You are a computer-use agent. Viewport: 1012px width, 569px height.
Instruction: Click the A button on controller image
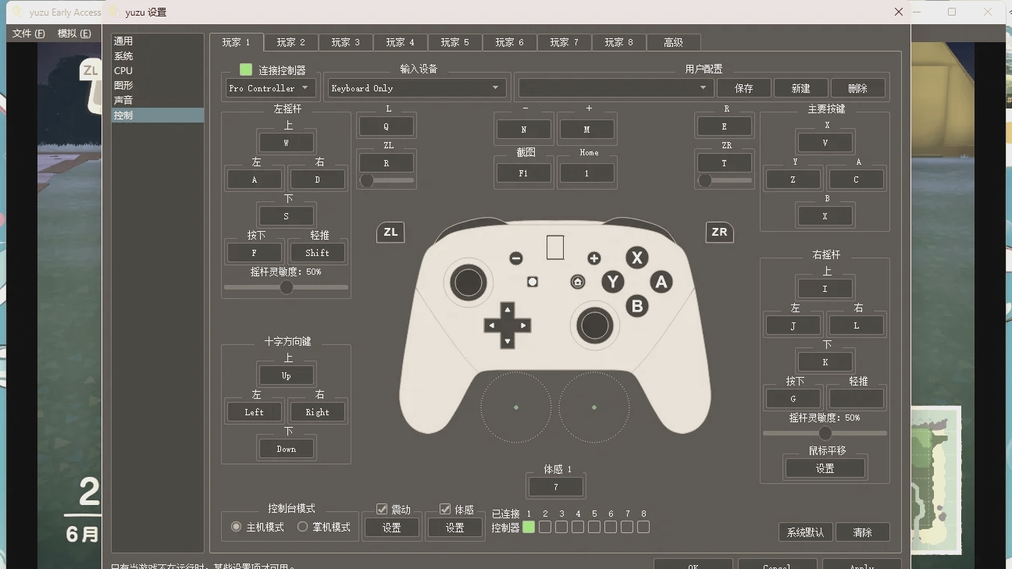click(661, 282)
